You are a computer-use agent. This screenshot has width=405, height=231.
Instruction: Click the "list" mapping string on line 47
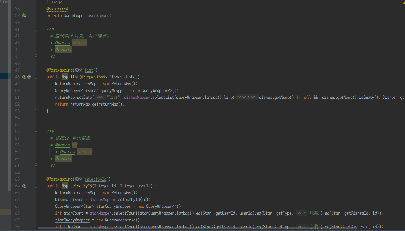pos(89,70)
